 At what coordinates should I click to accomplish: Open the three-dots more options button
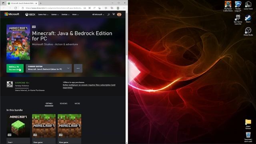pos(78,68)
